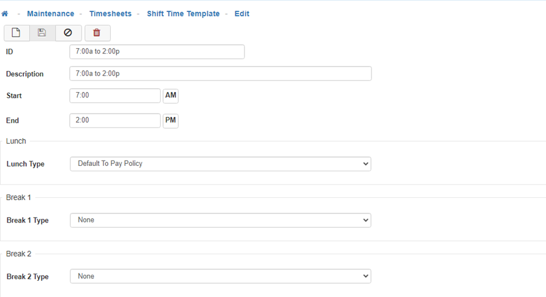The width and height of the screenshot is (546, 297).
Task: Click the Save floppy disk icon
Action: 42,32
